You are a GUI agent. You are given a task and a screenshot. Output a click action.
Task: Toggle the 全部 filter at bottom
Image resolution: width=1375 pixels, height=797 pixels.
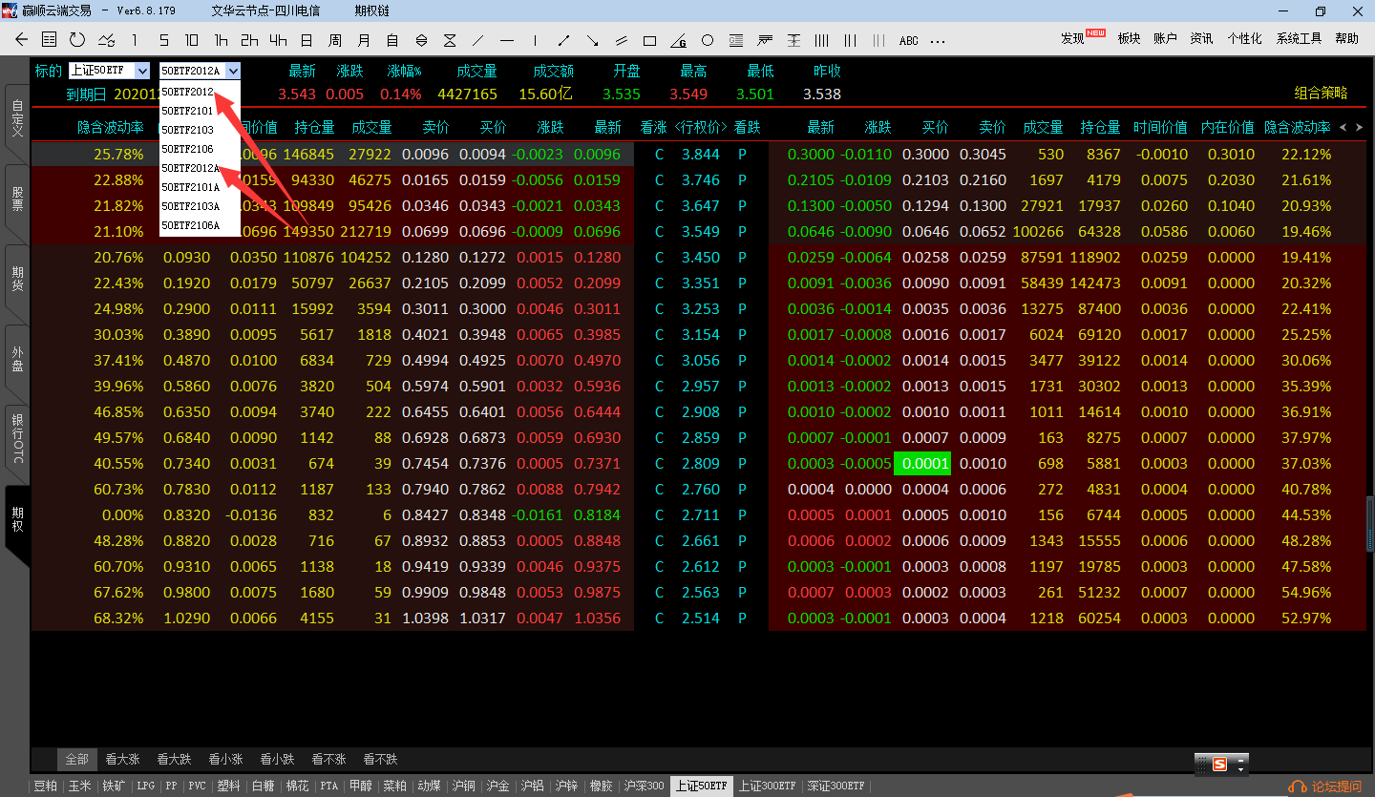point(76,760)
